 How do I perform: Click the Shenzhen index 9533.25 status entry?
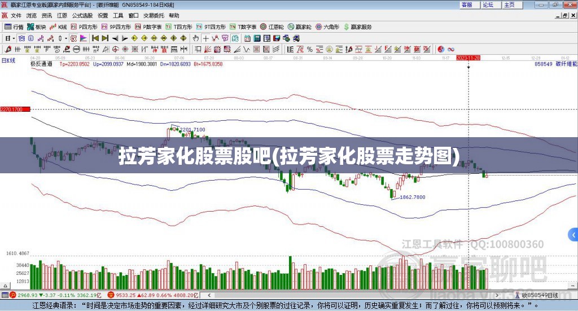pos(153,295)
